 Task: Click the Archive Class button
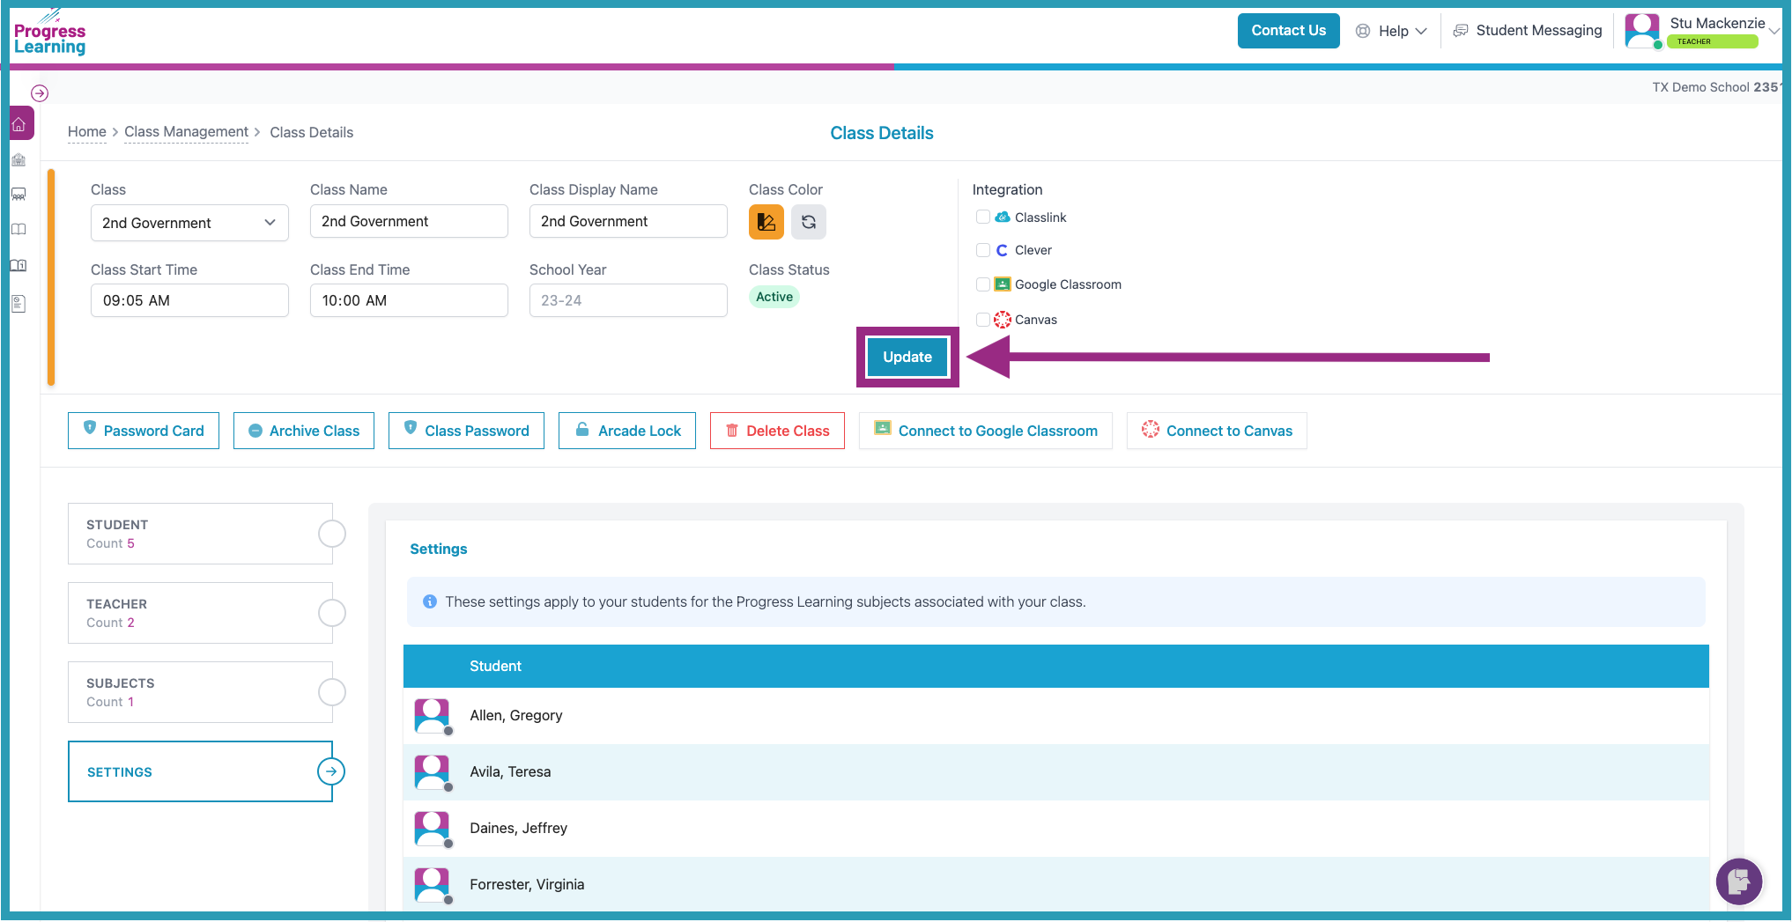[304, 431]
